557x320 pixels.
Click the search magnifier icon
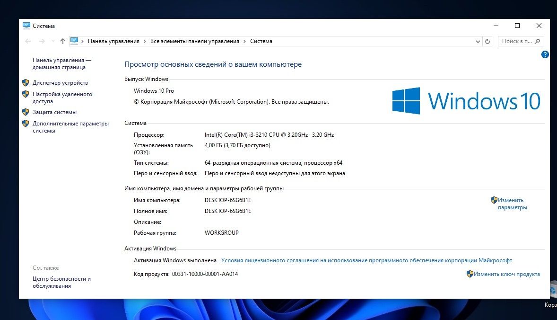tap(538, 41)
